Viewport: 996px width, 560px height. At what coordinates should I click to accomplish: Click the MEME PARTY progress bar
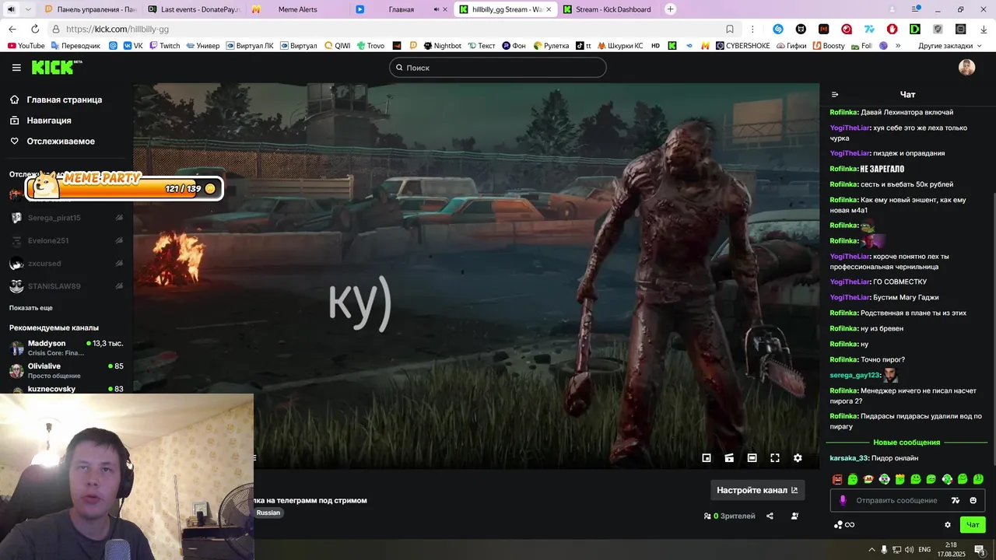[124, 188]
